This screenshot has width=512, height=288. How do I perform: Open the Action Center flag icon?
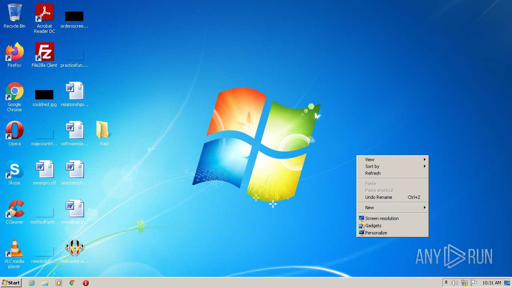474,283
